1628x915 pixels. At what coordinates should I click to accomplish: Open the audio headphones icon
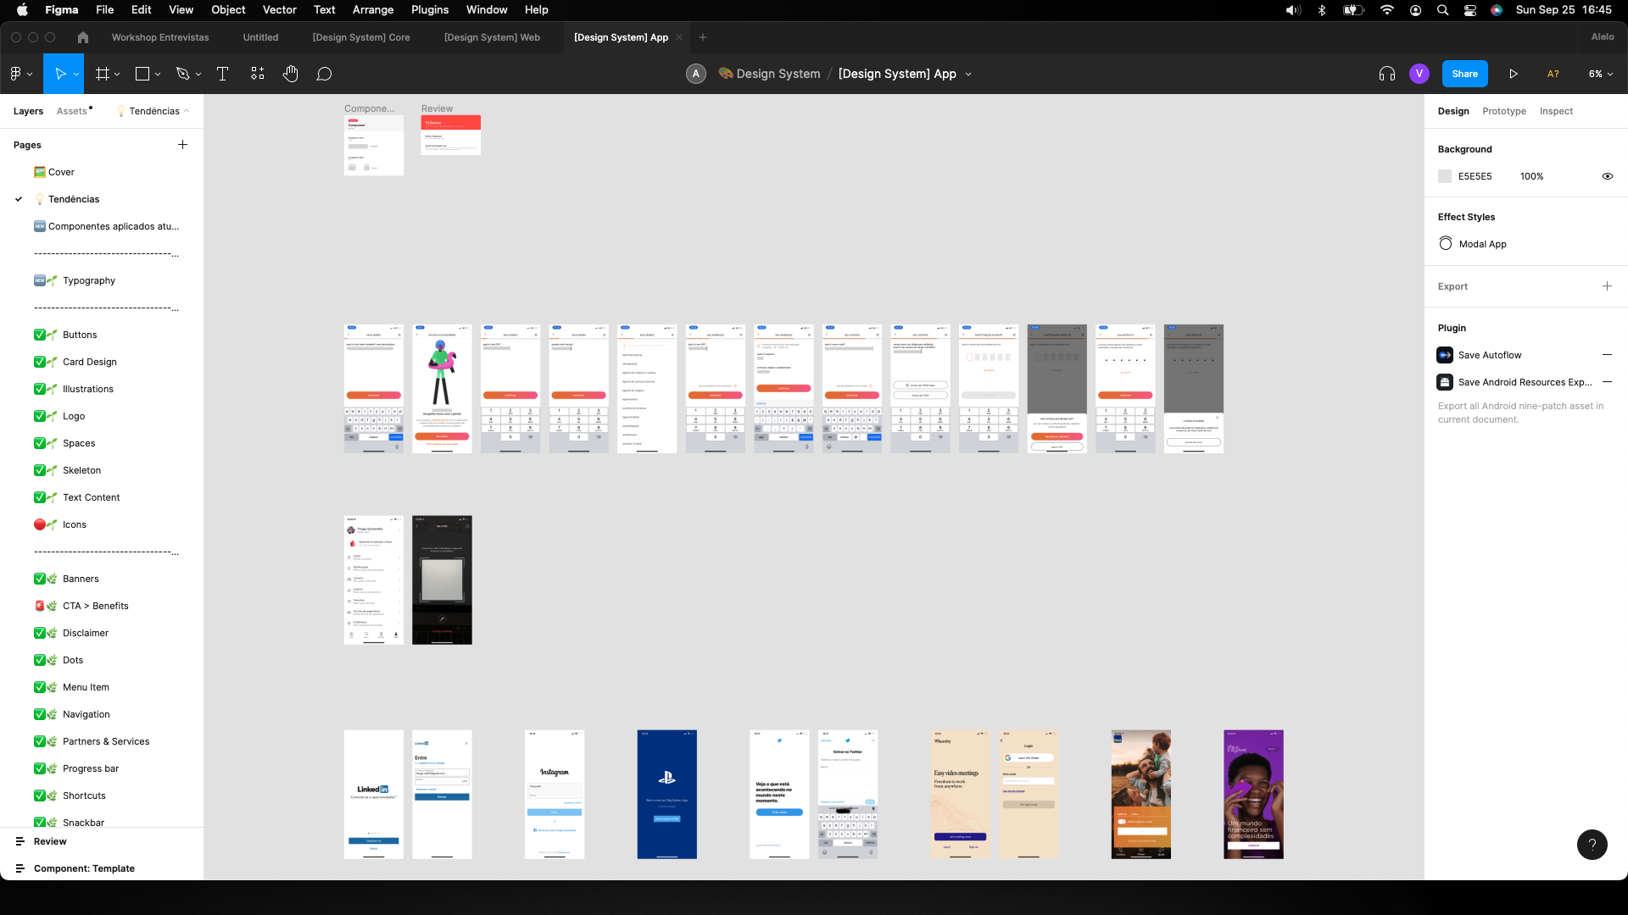tap(1387, 74)
